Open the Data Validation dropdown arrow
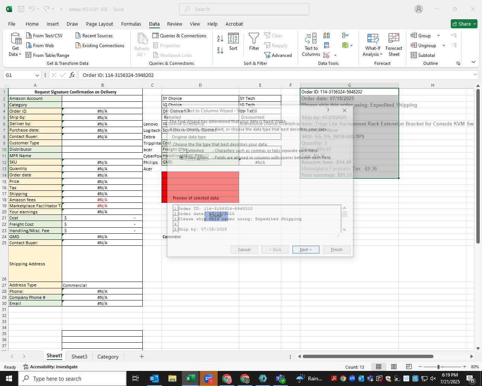 (335, 55)
